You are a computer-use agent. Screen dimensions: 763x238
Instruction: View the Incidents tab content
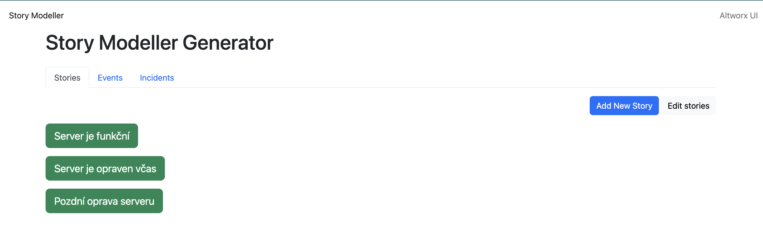(157, 78)
